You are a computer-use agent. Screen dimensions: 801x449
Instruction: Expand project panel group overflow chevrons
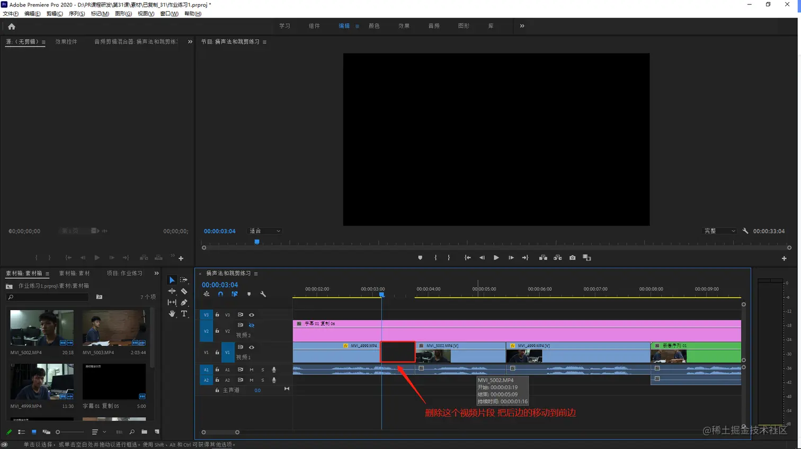pyautogui.click(x=156, y=274)
